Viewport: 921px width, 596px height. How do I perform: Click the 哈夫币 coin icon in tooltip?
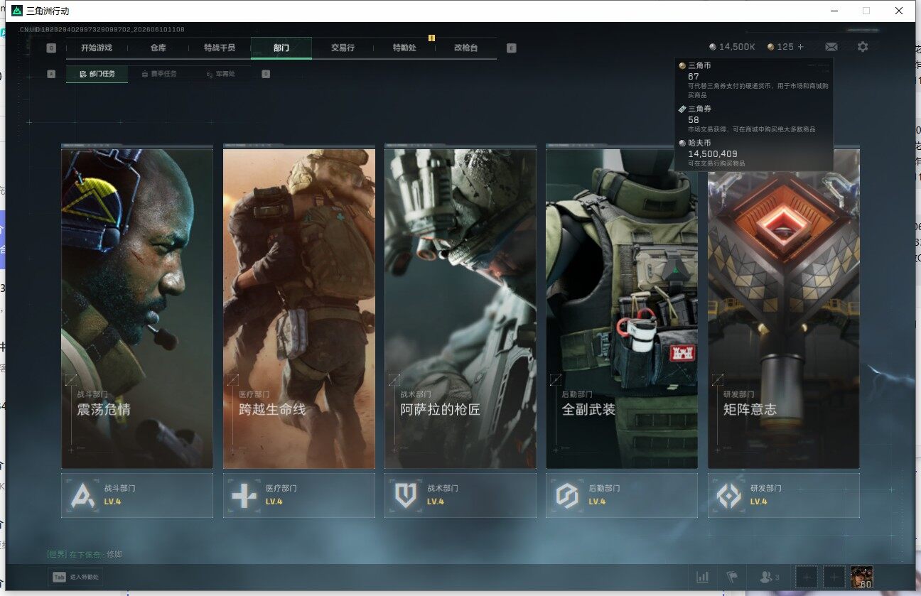682,143
